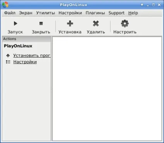The height and width of the screenshot is (143, 164).
Task: Open the Support menu
Action: 116,13
